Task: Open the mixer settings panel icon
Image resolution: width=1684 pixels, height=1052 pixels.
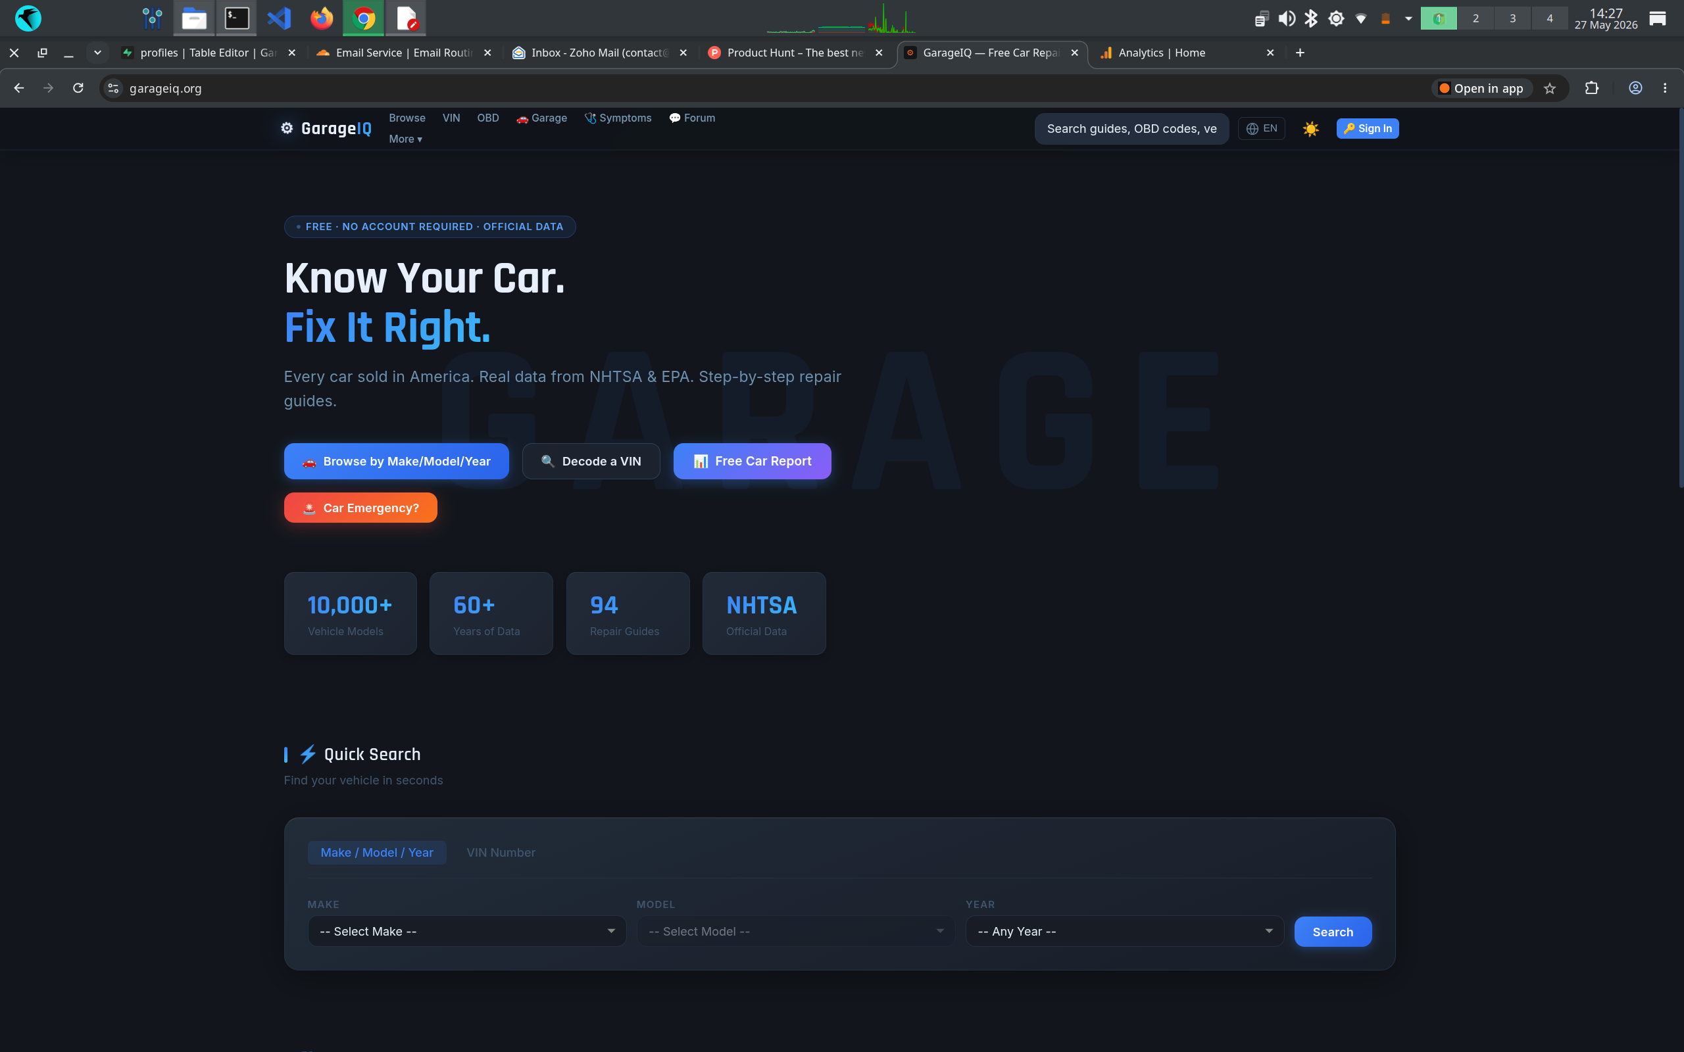Action: pyautogui.click(x=152, y=18)
